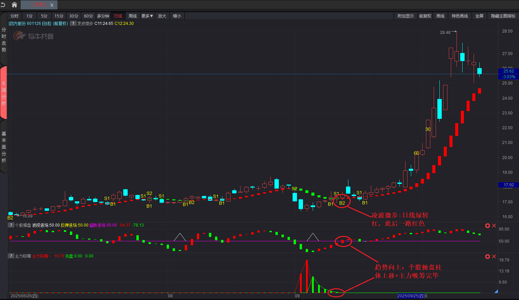Image resolution: width=519 pixels, height=300 pixels.
Task: Close the 个股操盘 indicator panel
Action: point(494,226)
